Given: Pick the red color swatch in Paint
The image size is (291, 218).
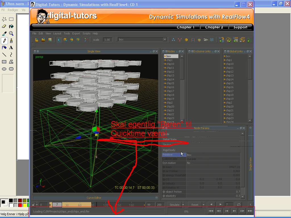Looking at the screenshot, I should pyautogui.click(x=20, y=205).
